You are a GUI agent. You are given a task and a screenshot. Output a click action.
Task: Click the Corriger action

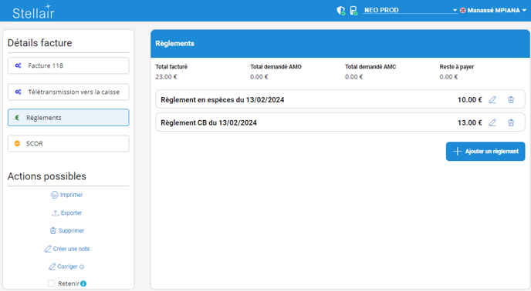63,266
